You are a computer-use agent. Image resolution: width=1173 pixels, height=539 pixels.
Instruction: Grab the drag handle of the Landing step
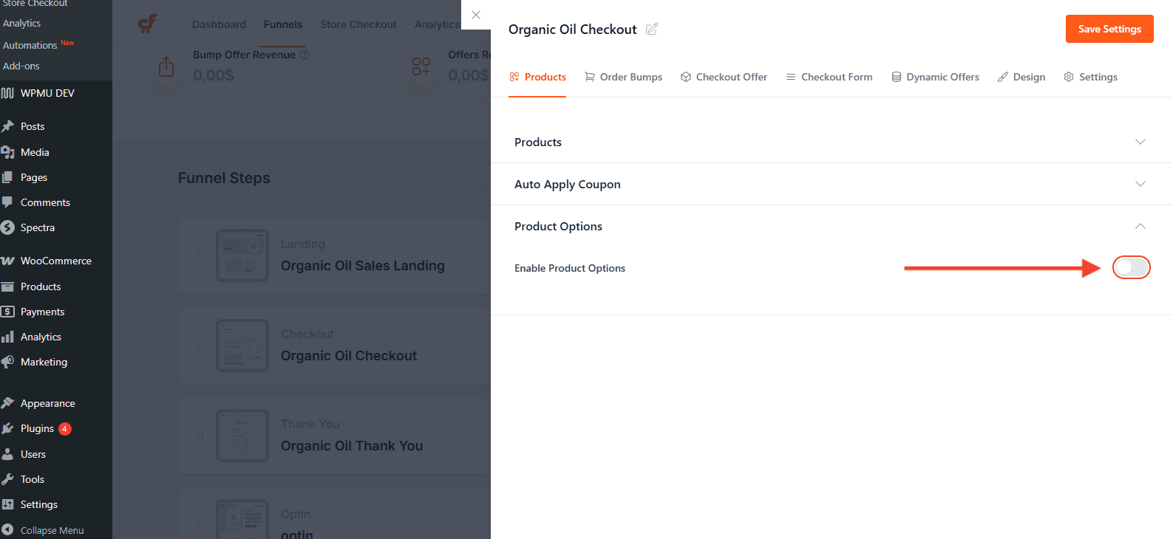(200, 255)
